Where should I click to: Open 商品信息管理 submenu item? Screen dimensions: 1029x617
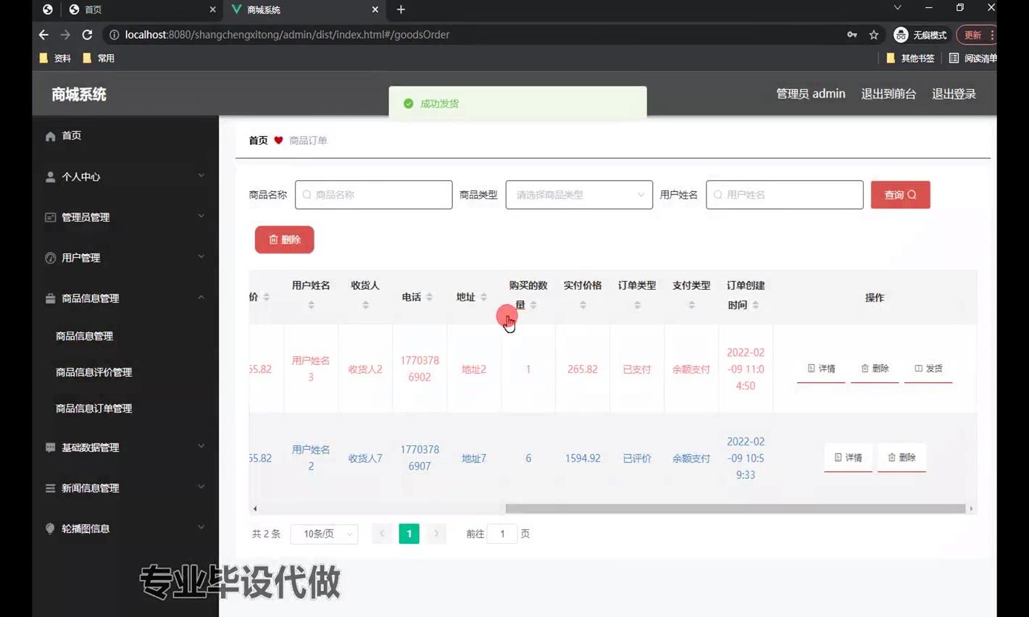click(x=84, y=336)
